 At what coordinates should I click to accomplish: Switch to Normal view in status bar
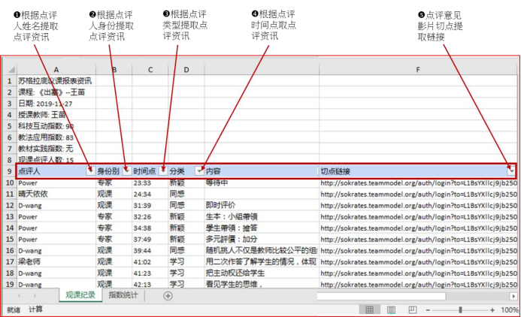pyautogui.click(x=369, y=309)
